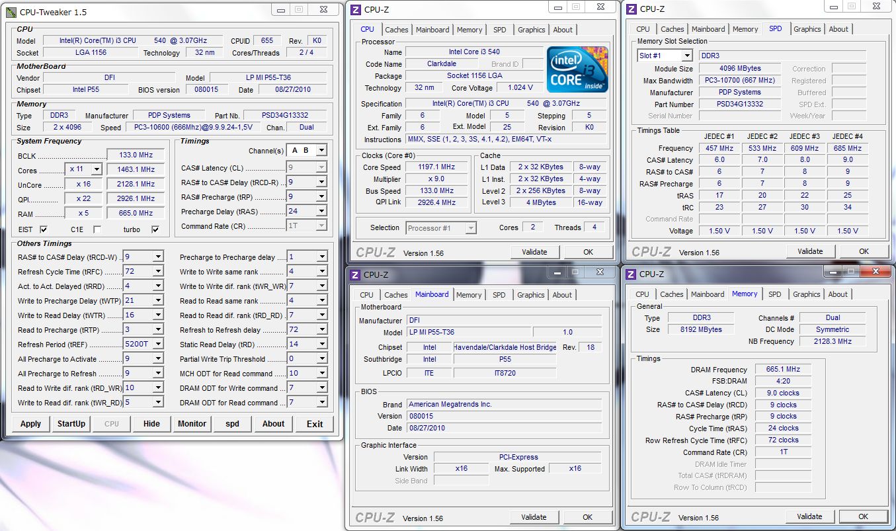
Task: Click the CPU-Z icon in the SPD window title bar
Action: pos(631,9)
